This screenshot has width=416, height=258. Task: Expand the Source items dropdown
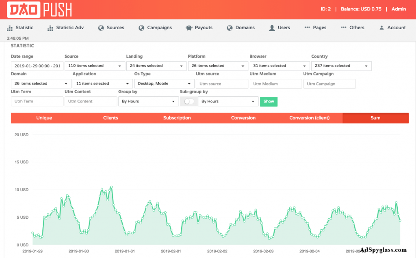click(x=95, y=66)
